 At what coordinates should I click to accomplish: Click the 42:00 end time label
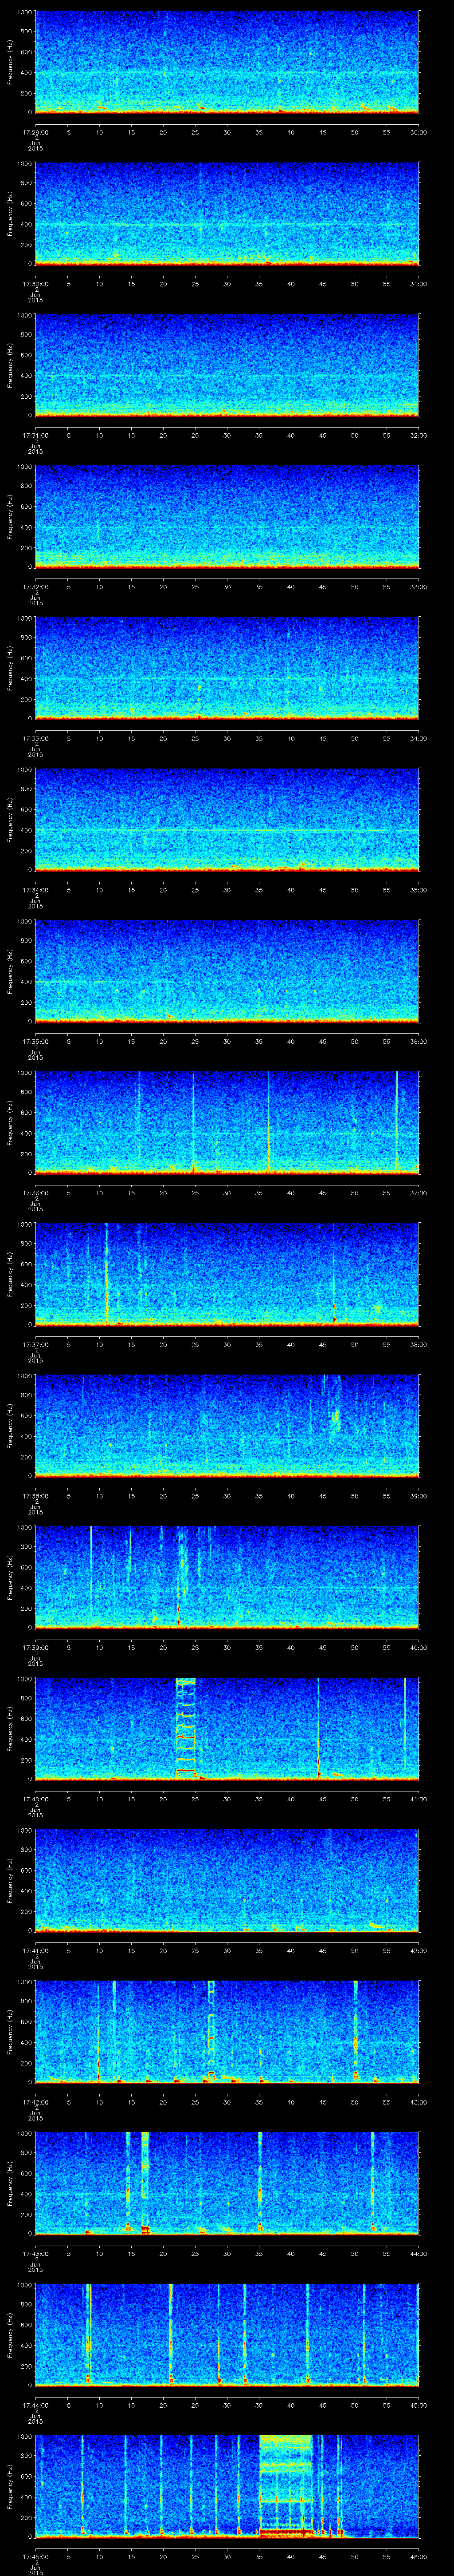click(x=419, y=1950)
